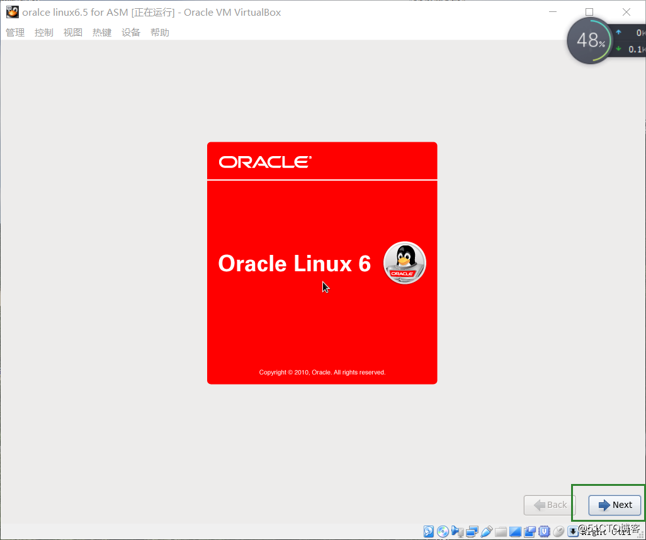Close the VirtualBox VM window
The image size is (646, 540).
pyautogui.click(x=626, y=12)
